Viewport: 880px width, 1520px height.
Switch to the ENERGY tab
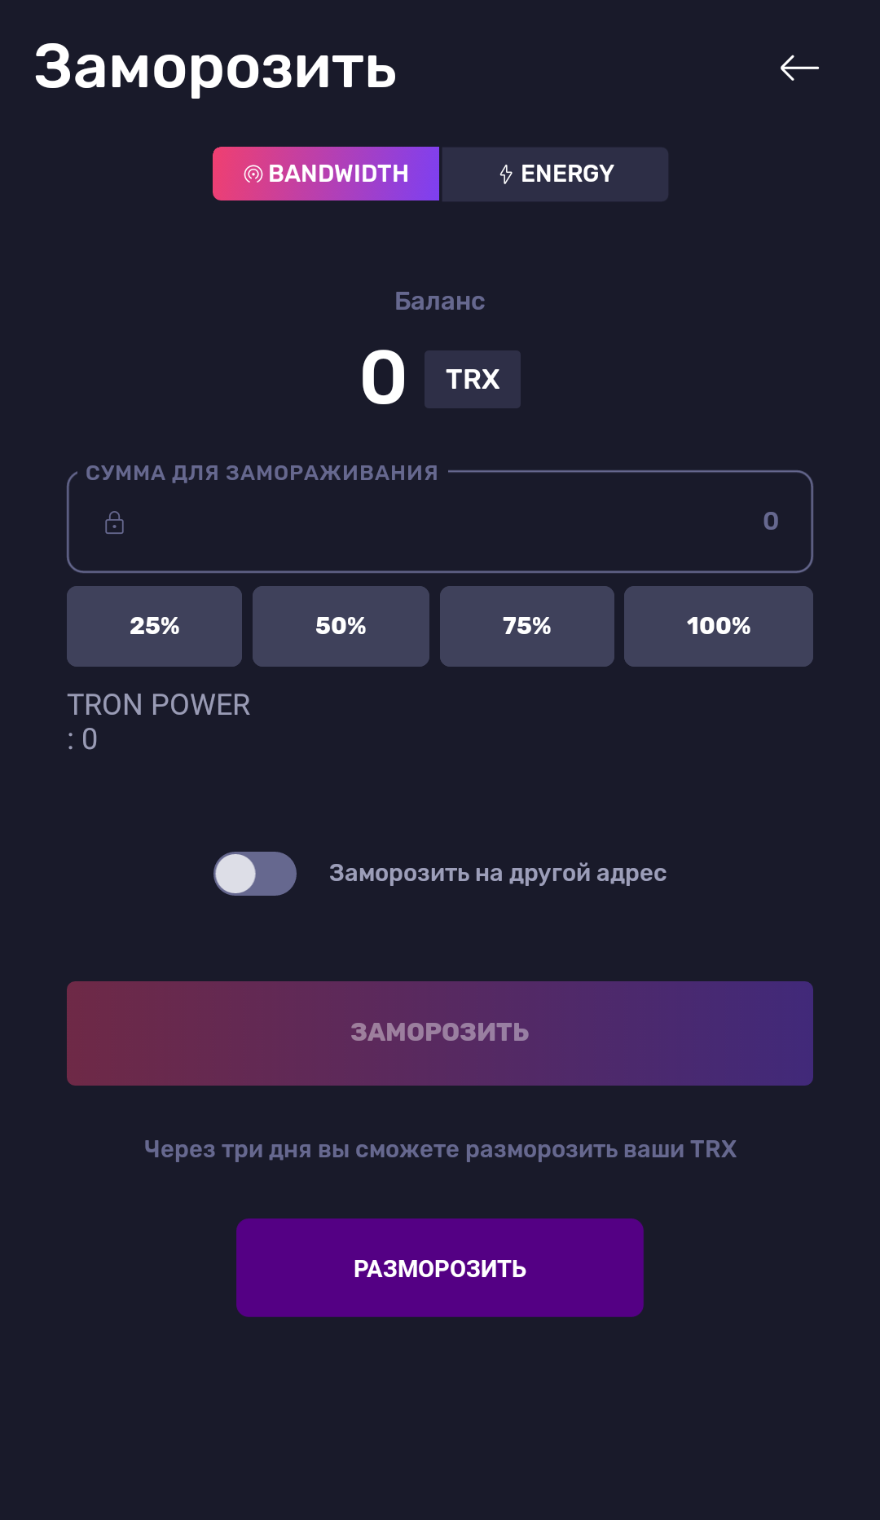[555, 174]
